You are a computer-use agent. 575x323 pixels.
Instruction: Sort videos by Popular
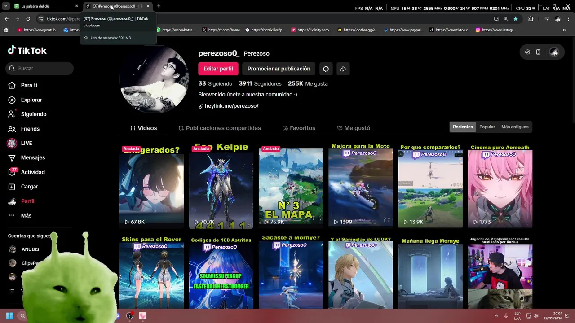coord(487,127)
